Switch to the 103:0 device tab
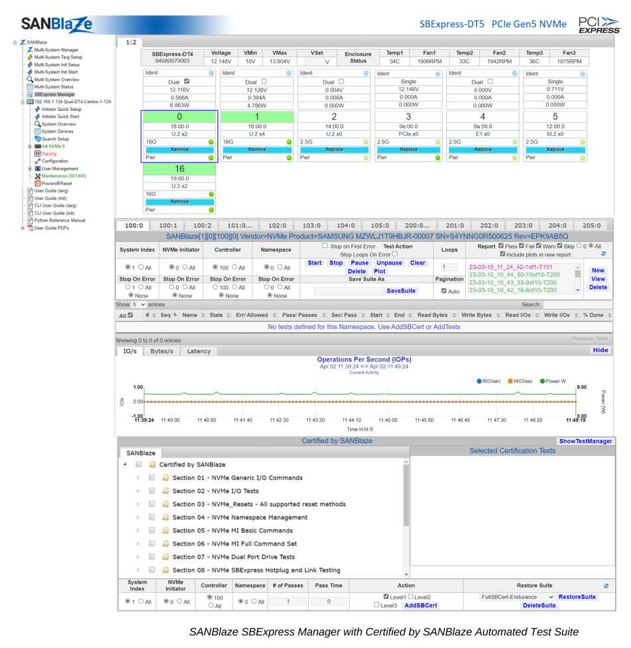 [x=312, y=226]
